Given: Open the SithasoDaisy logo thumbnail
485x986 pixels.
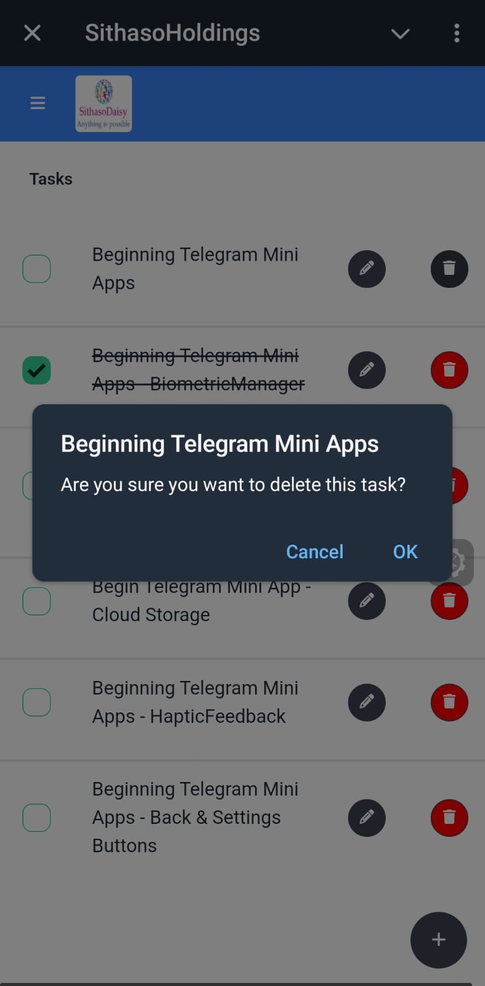Looking at the screenshot, I should tap(104, 104).
